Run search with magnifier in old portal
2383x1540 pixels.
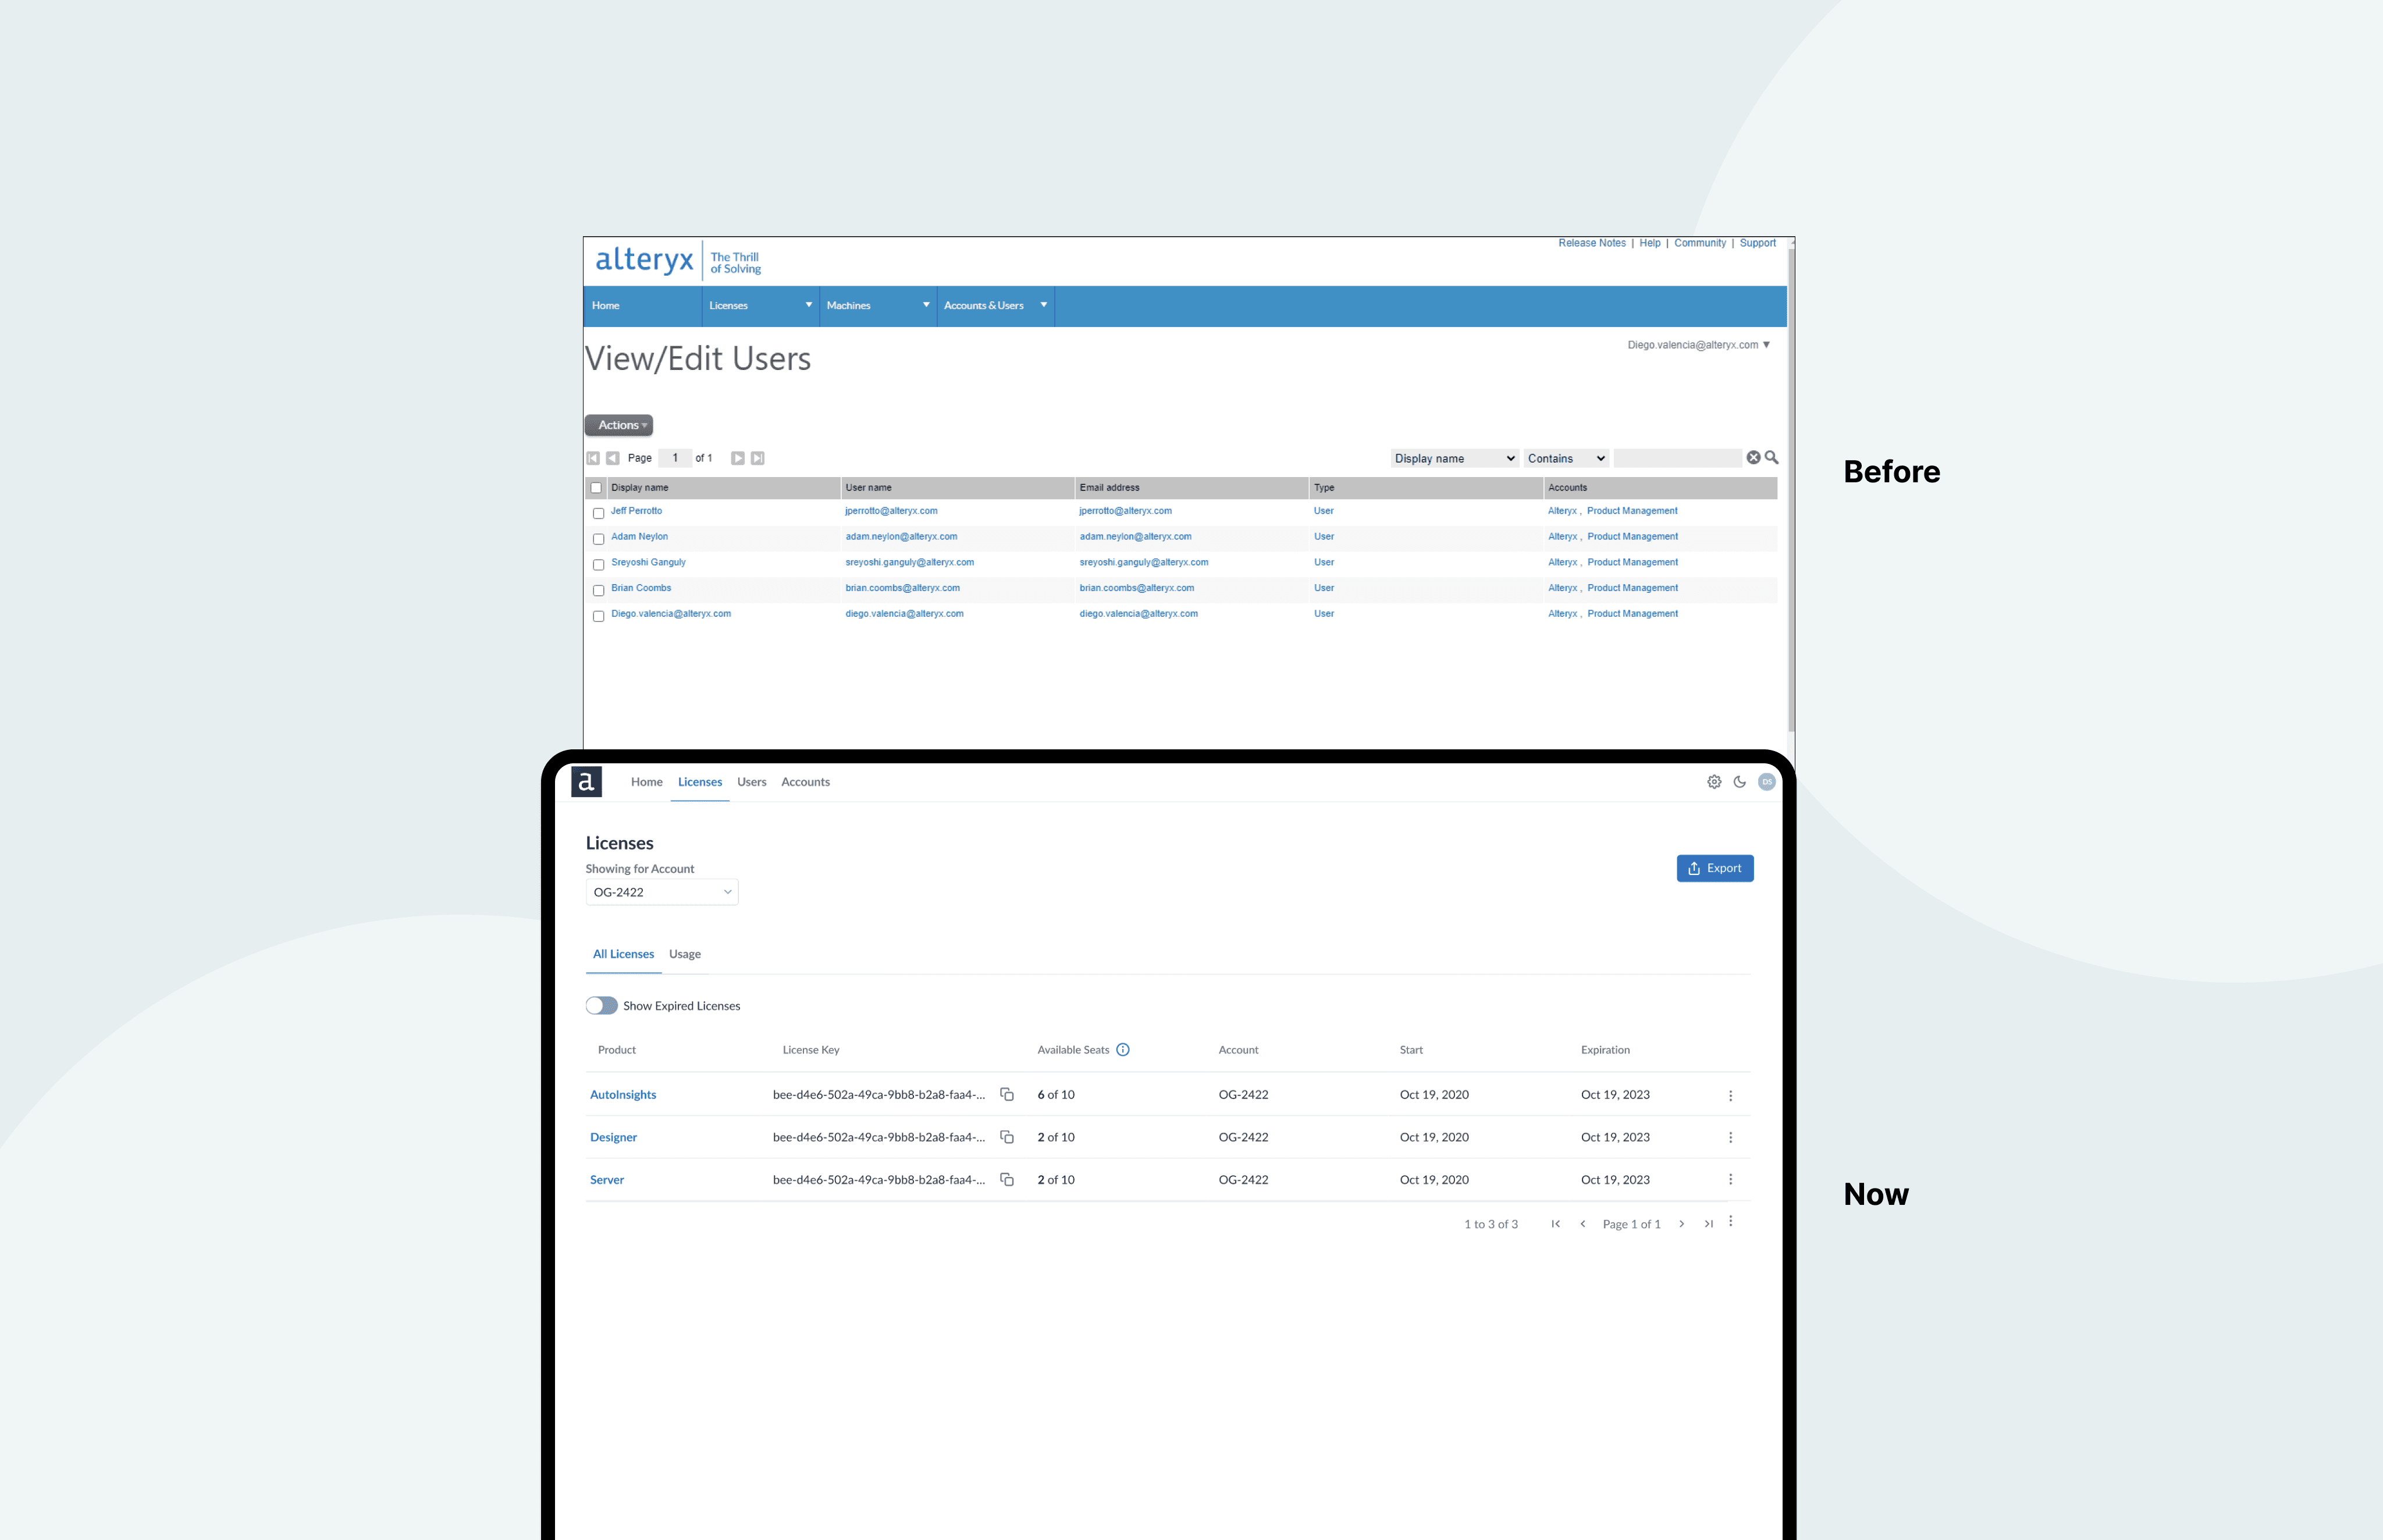click(1772, 458)
